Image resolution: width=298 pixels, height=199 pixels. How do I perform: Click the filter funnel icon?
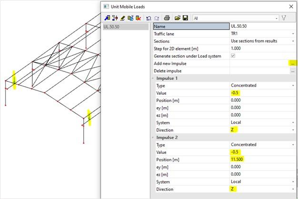[x=285, y=18]
